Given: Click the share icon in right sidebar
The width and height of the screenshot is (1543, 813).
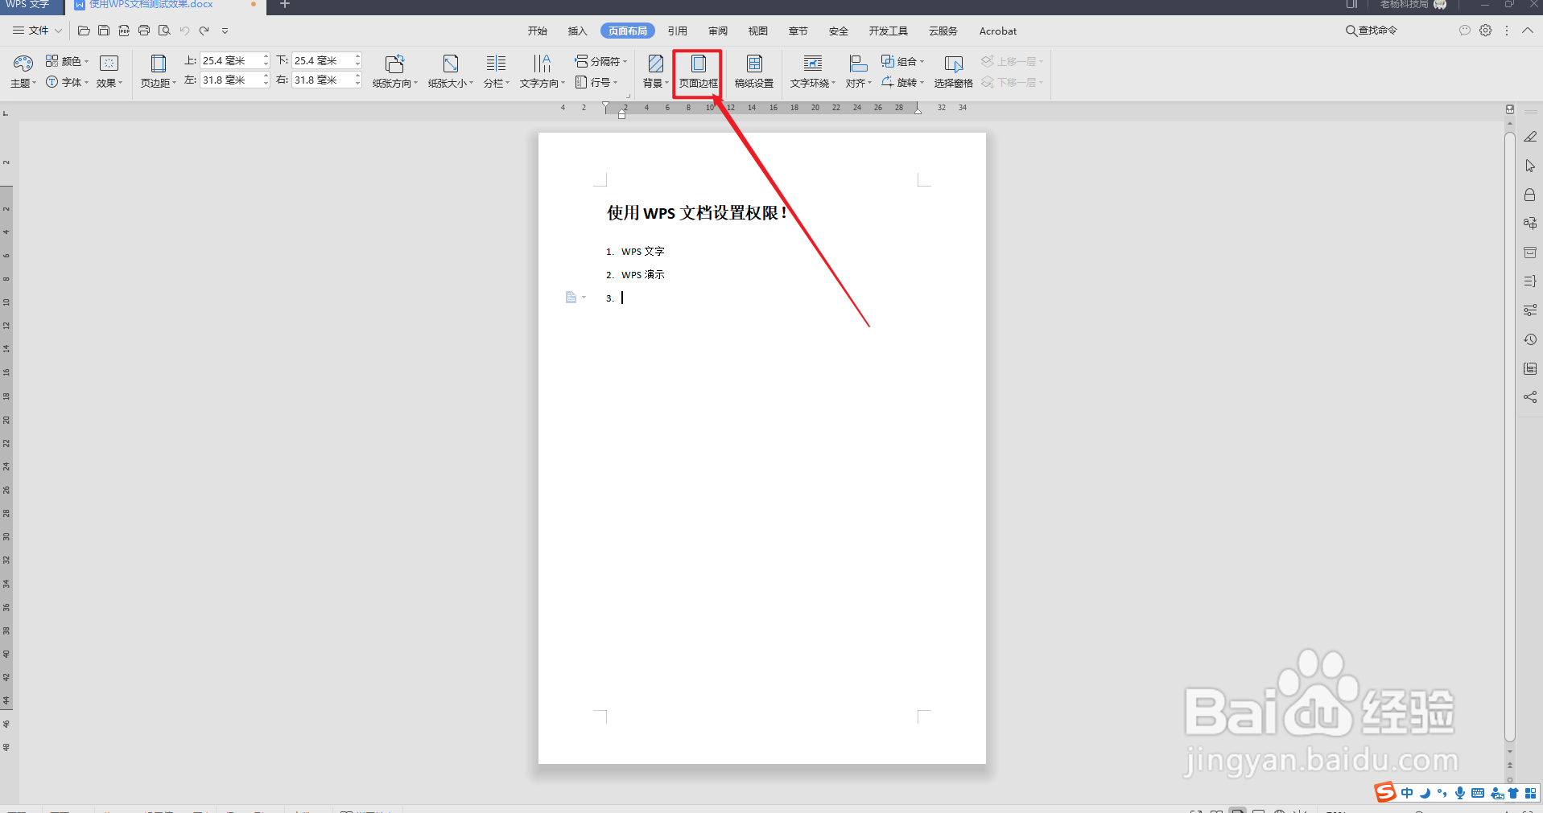Looking at the screenshot, I should 1530,397.
